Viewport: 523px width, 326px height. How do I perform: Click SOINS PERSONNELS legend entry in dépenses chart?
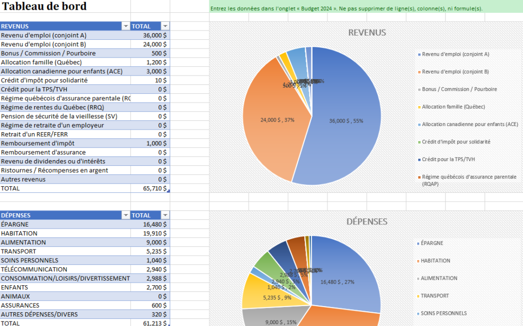(442, 313)
